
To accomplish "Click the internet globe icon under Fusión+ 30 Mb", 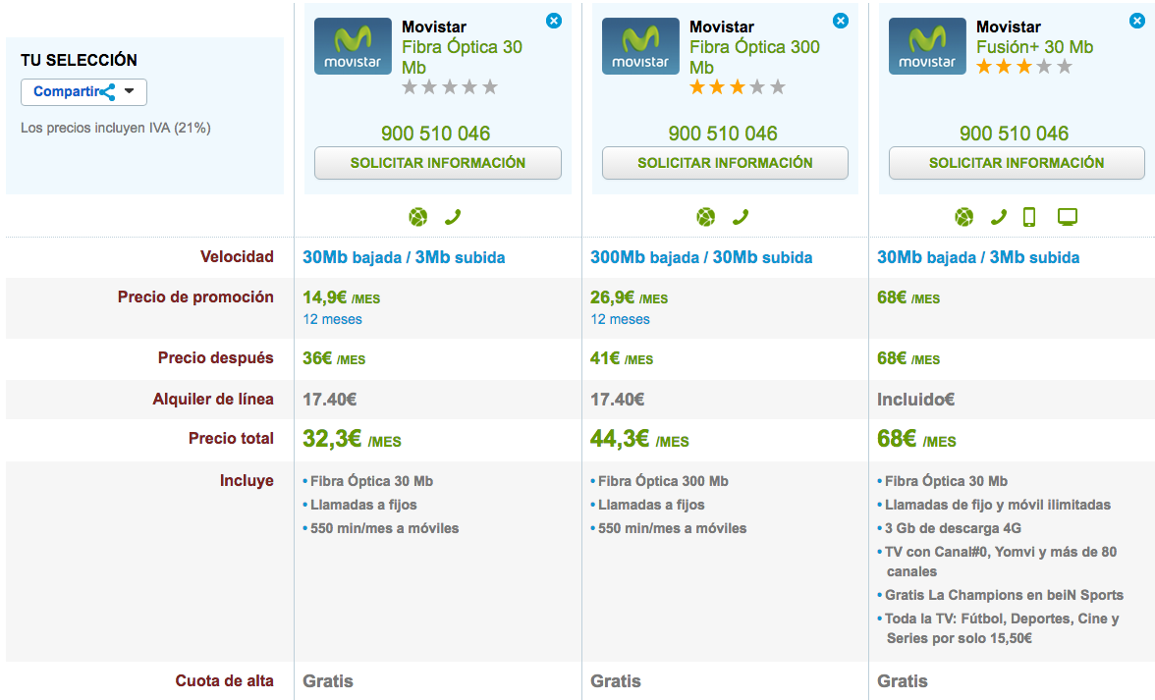I will [x=963, y=217].
